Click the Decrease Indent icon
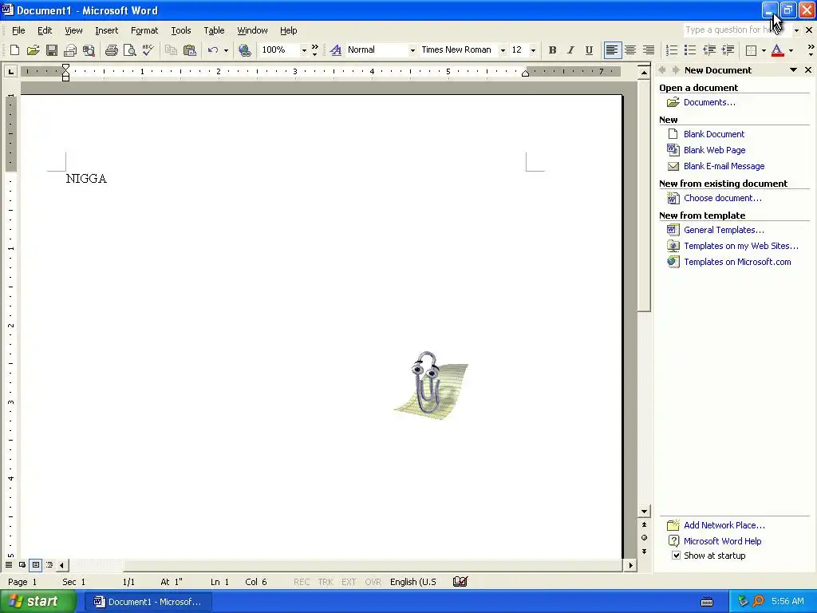The width and height of the screenshot is (817, 613). (x=709, y=50)
